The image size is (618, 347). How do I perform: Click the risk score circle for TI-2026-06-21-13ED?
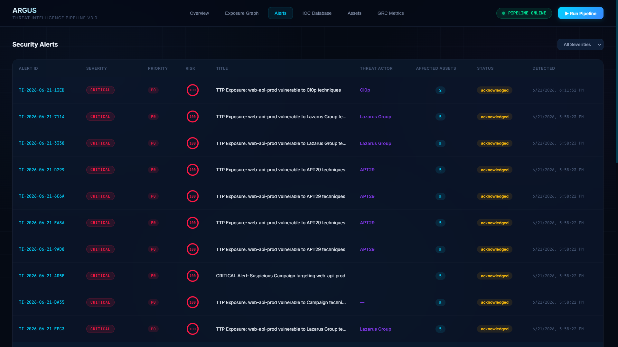[192, 90]
